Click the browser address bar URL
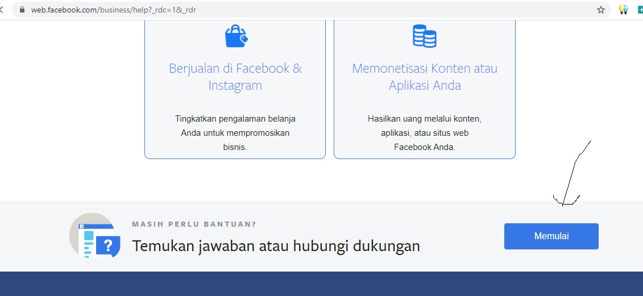The height and width of the screenshot is (296, 643). tap(114, 10)
